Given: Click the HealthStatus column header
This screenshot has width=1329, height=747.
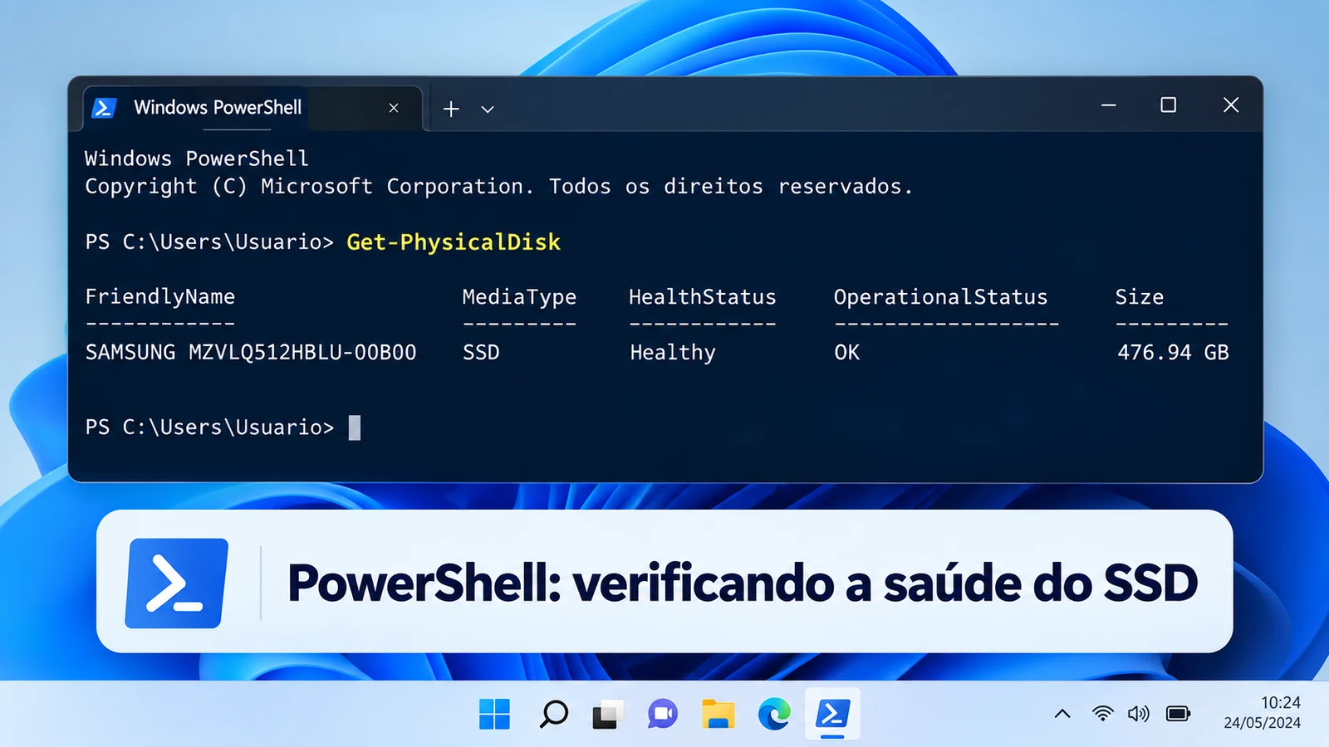Looking at the screenshot, I should 703,297.
